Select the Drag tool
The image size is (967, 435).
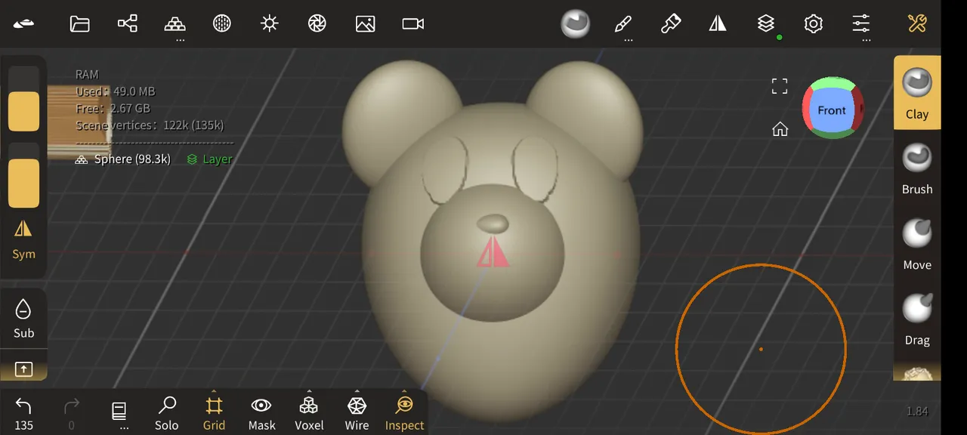click(x=917, y=319)
